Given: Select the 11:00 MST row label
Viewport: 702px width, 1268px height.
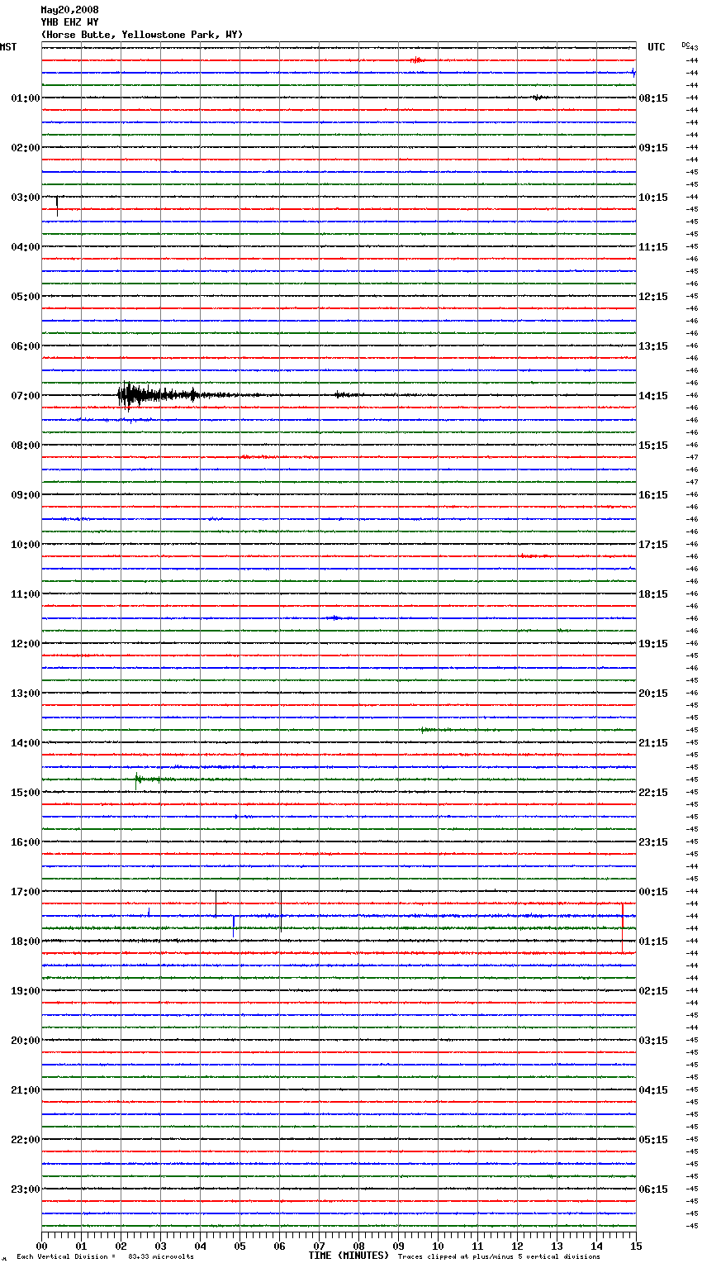Looking at the screenshot, I should (x=25, y=593).
